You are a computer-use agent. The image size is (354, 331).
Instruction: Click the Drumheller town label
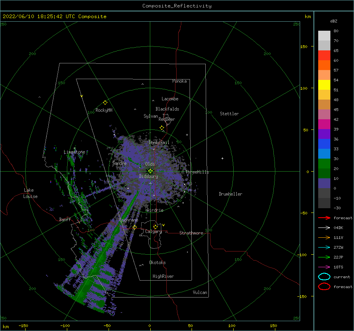click(230, 194)
